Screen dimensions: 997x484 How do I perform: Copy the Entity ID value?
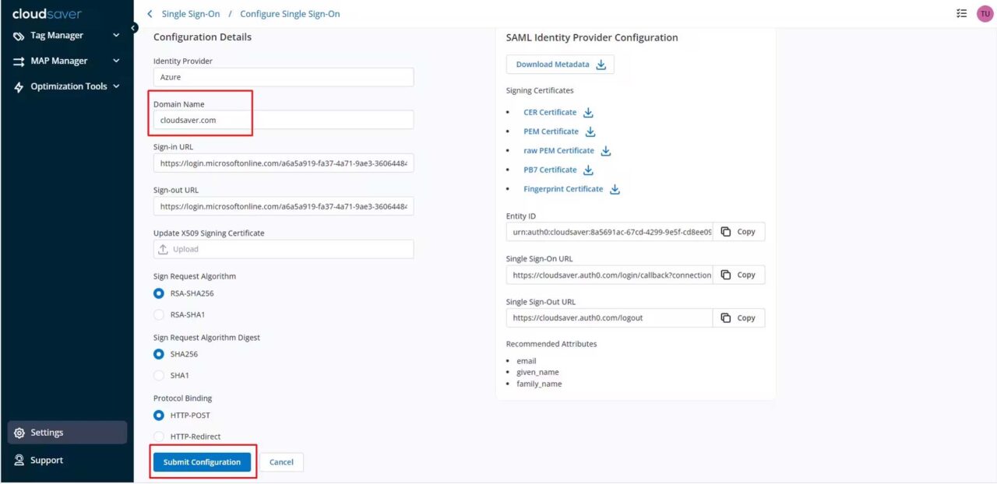tap(738, 231)
